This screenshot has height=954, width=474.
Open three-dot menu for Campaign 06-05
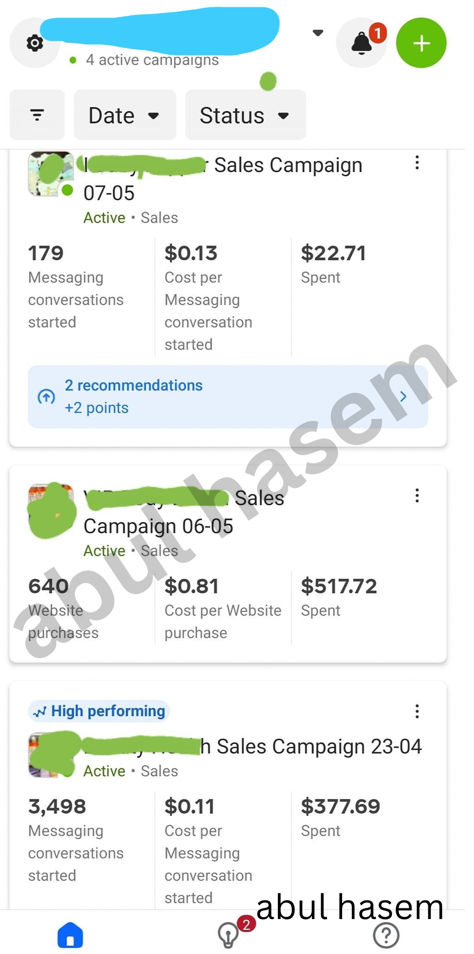tap(417, 495)
